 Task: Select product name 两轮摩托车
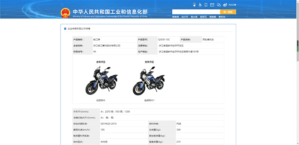pyautogui.click(x=209, y=40)
